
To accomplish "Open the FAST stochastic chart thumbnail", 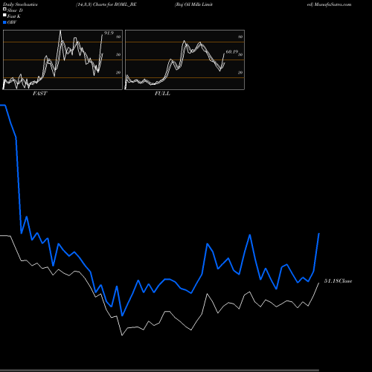I will (x=62, y=60).
